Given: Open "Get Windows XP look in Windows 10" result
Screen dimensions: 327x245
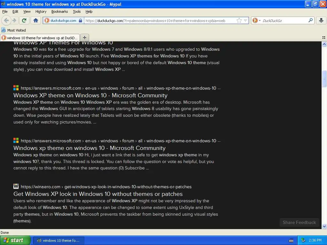Looking at the screenshot, I should (98, 194).
